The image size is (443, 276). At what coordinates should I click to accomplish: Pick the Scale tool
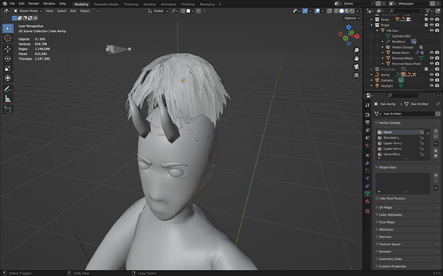[x=8, y=69]
